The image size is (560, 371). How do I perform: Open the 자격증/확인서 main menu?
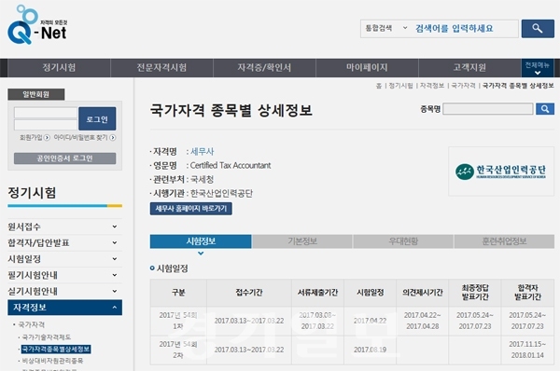tap(264, 68)
